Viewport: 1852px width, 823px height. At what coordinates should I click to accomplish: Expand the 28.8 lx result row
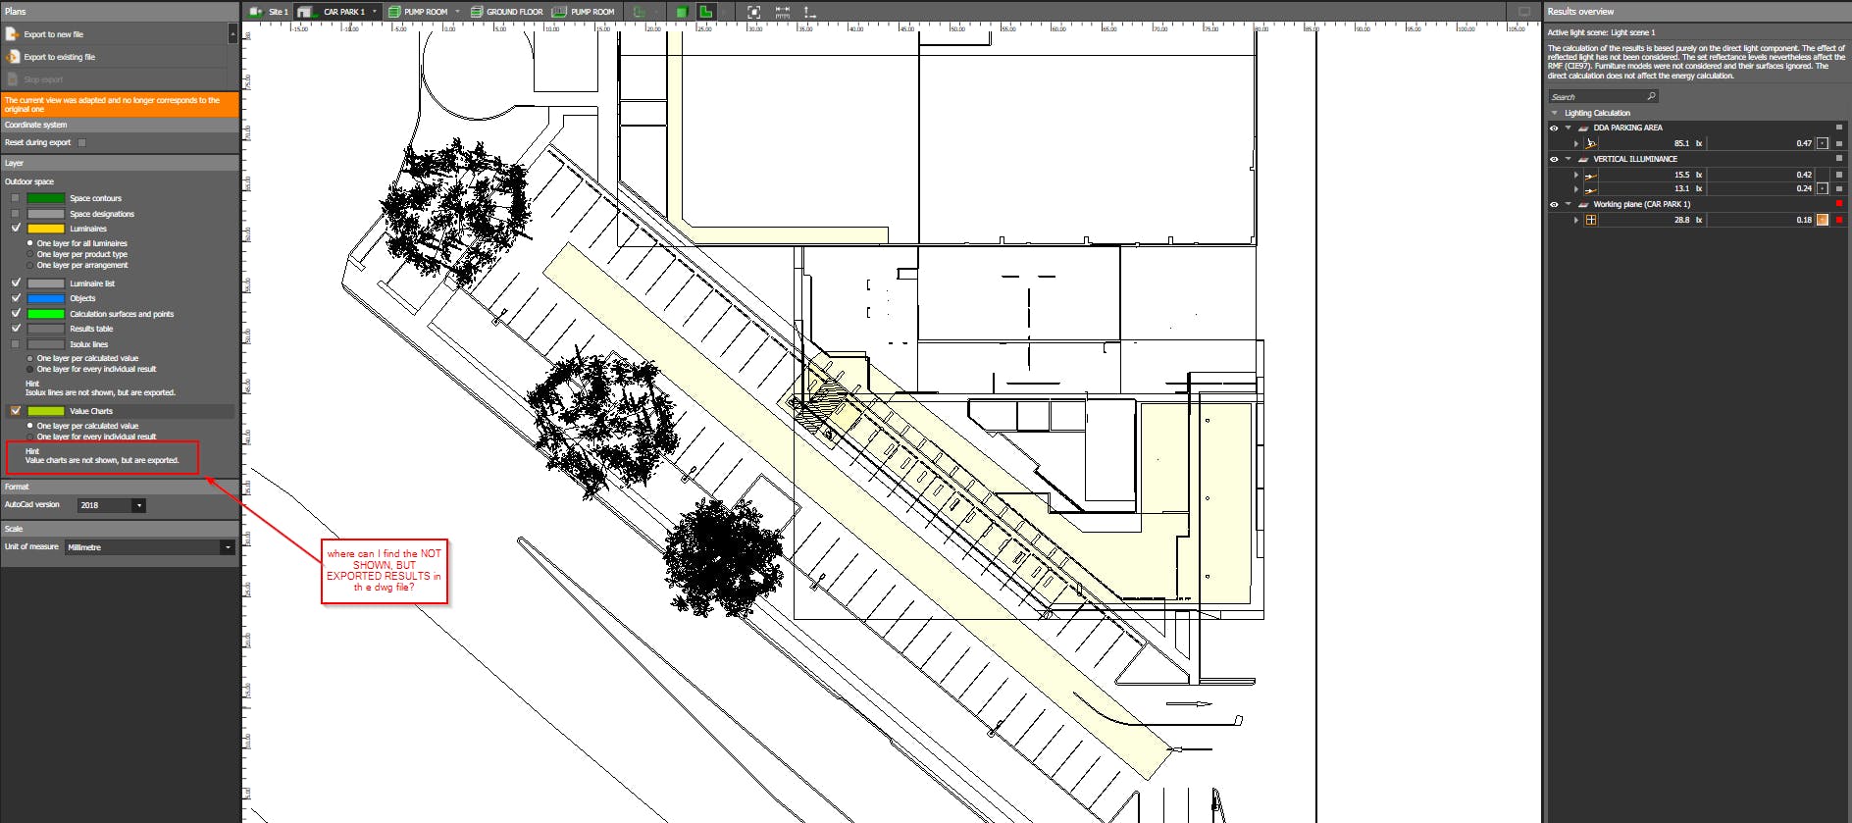(x=1576, y=220)
